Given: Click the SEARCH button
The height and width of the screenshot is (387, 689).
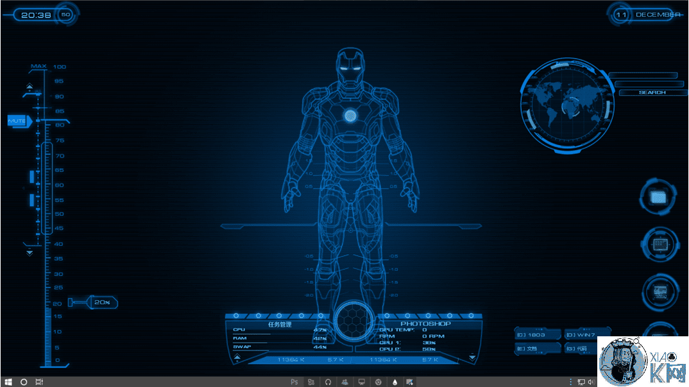Looking at the screenshot, I should 652,92.
